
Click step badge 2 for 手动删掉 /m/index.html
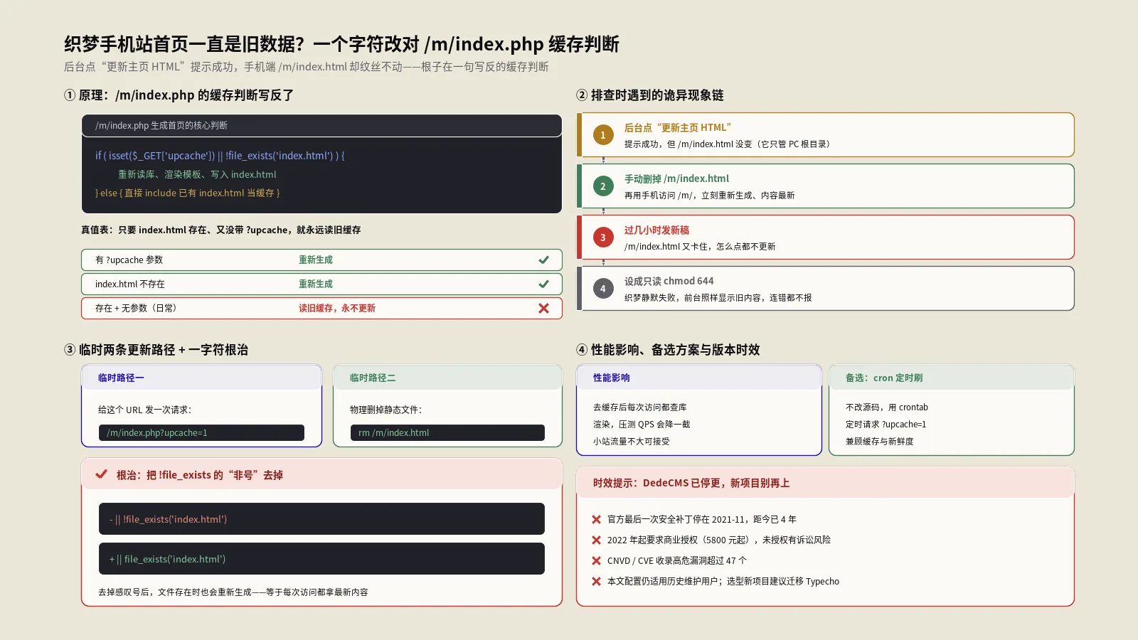[603, 186]
